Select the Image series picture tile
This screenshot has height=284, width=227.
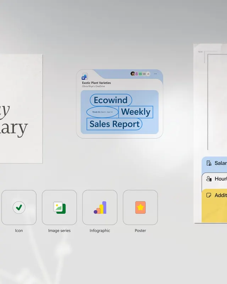(59, 207)
